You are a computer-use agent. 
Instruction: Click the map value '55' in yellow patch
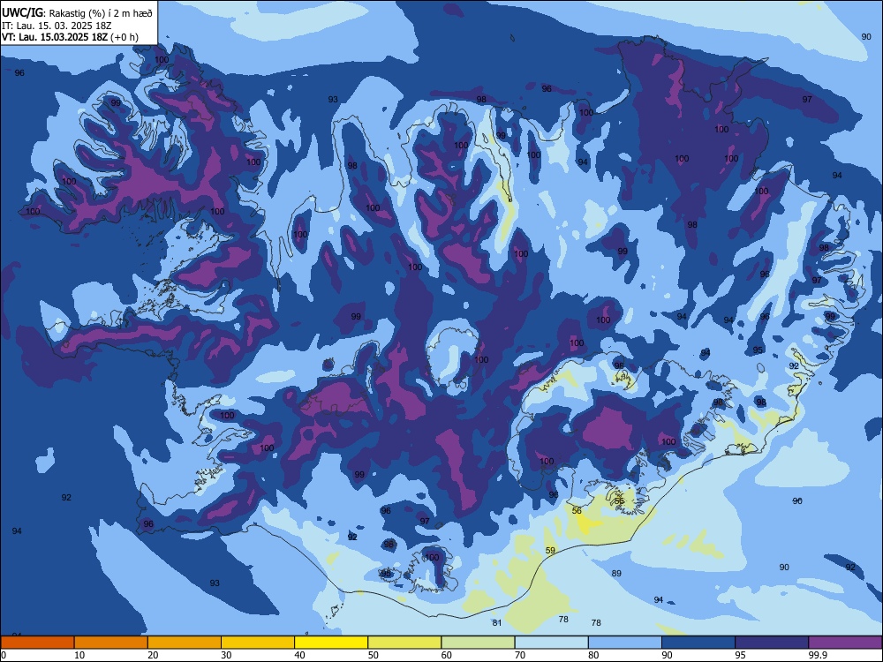pyautogui.click(x=619, y=501)
